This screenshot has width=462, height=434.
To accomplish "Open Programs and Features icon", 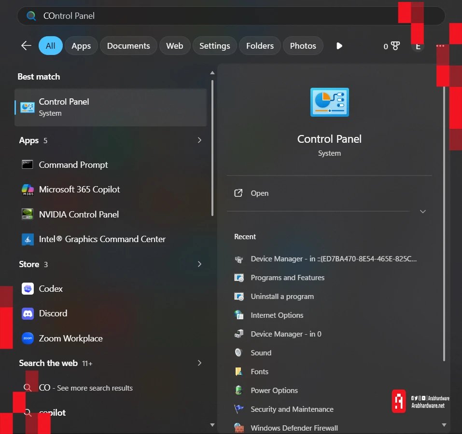I will click(239, 278).
